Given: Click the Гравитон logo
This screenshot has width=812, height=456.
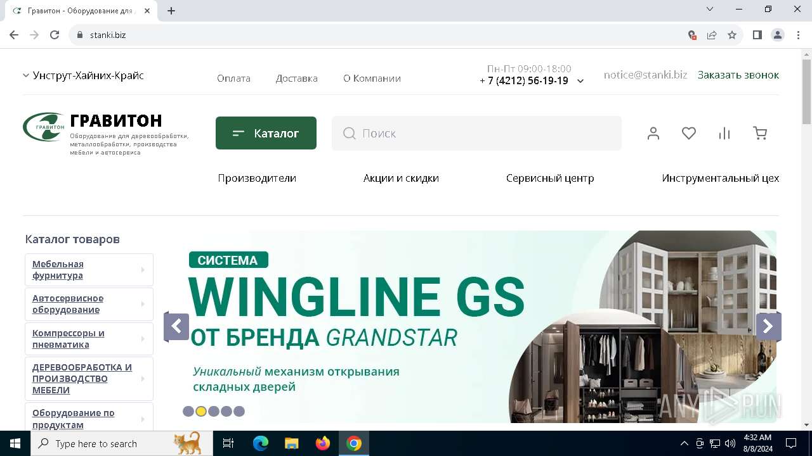Looking at the screenshot, I should 43,127.
